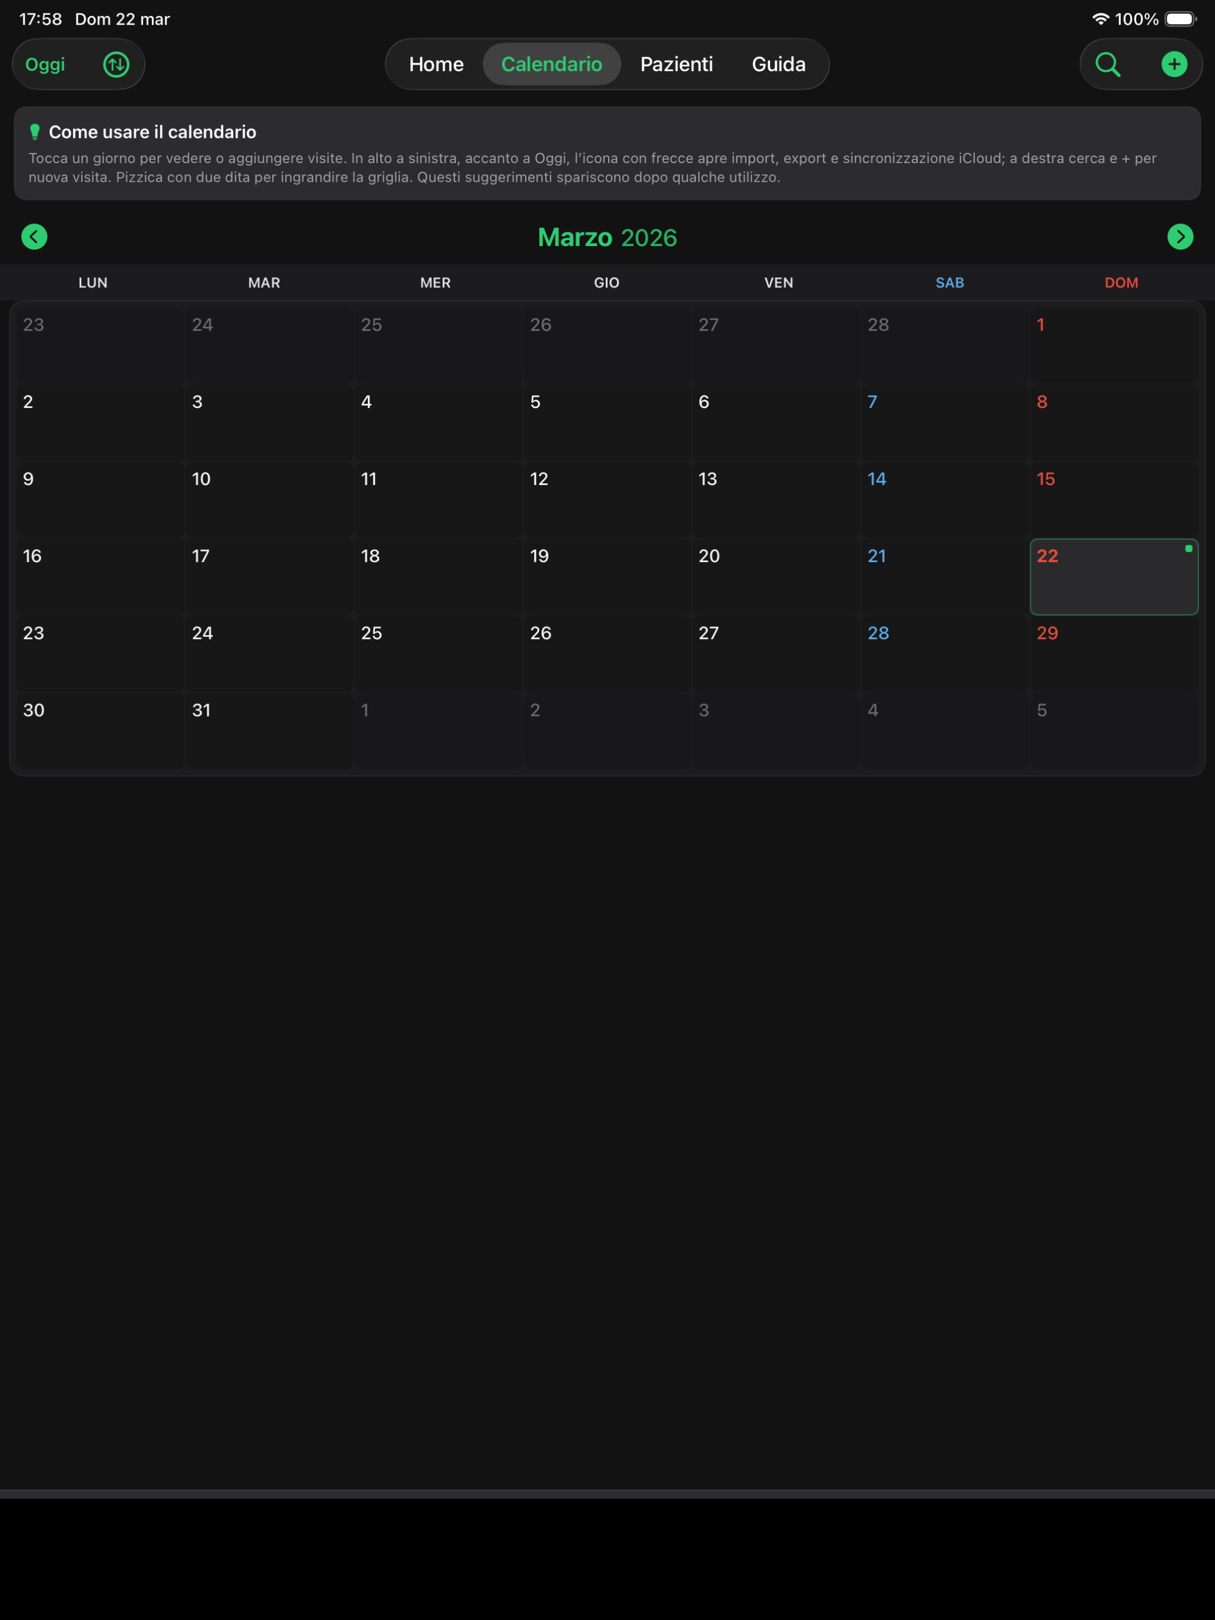Go to previous month arrow
This screenshot has width=1215, height=1620.
[34, 237]
